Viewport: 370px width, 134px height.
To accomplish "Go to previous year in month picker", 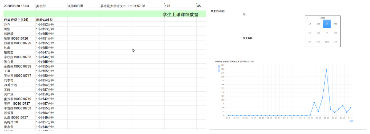I will coord(307,18).
